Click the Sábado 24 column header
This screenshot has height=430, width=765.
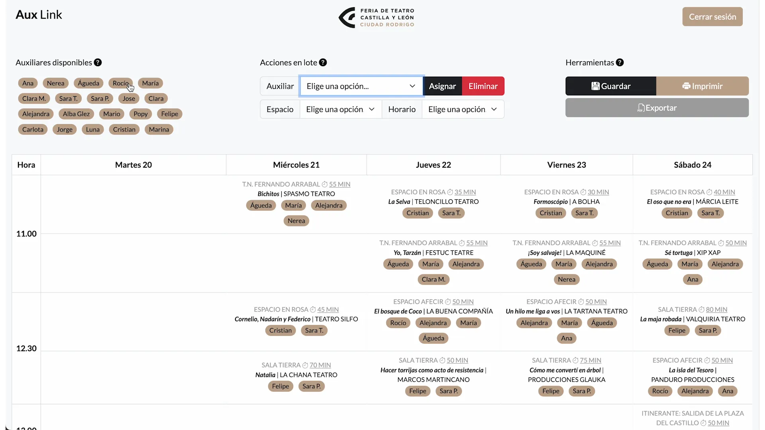(x=692, y=165)
